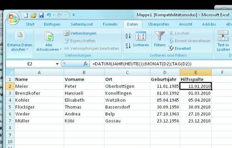232x148 pixels.
Task: Click into the formula bar
Action: point(161,64)
